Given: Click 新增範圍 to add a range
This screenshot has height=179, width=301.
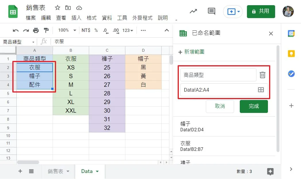Looking at the screenshot, I should click(x=191, y=52).
